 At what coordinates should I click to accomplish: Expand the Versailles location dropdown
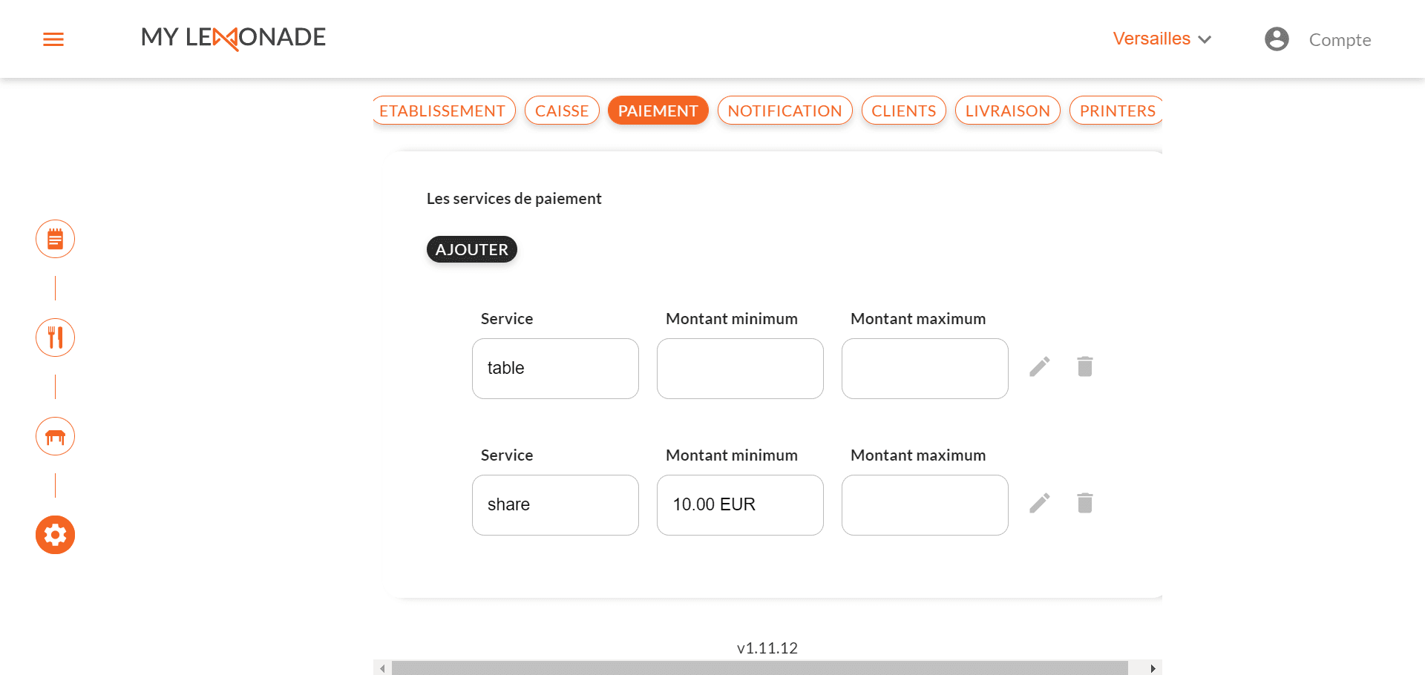click(x=1162, y=39)
